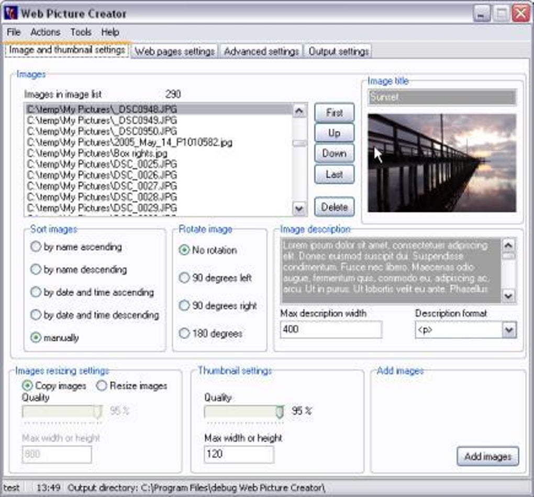Screen dimensions: 534x497
Task: Open the Description format dropdown
Action: tap(509, 330)
